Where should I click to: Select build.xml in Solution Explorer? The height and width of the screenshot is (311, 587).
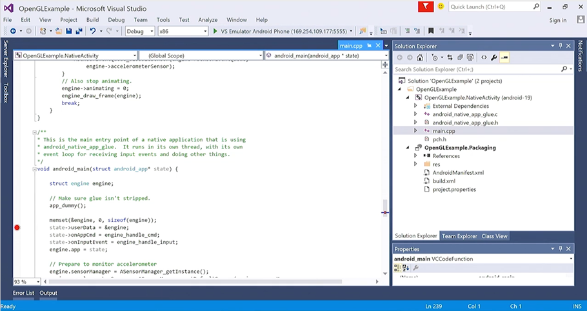pos(444,181)
